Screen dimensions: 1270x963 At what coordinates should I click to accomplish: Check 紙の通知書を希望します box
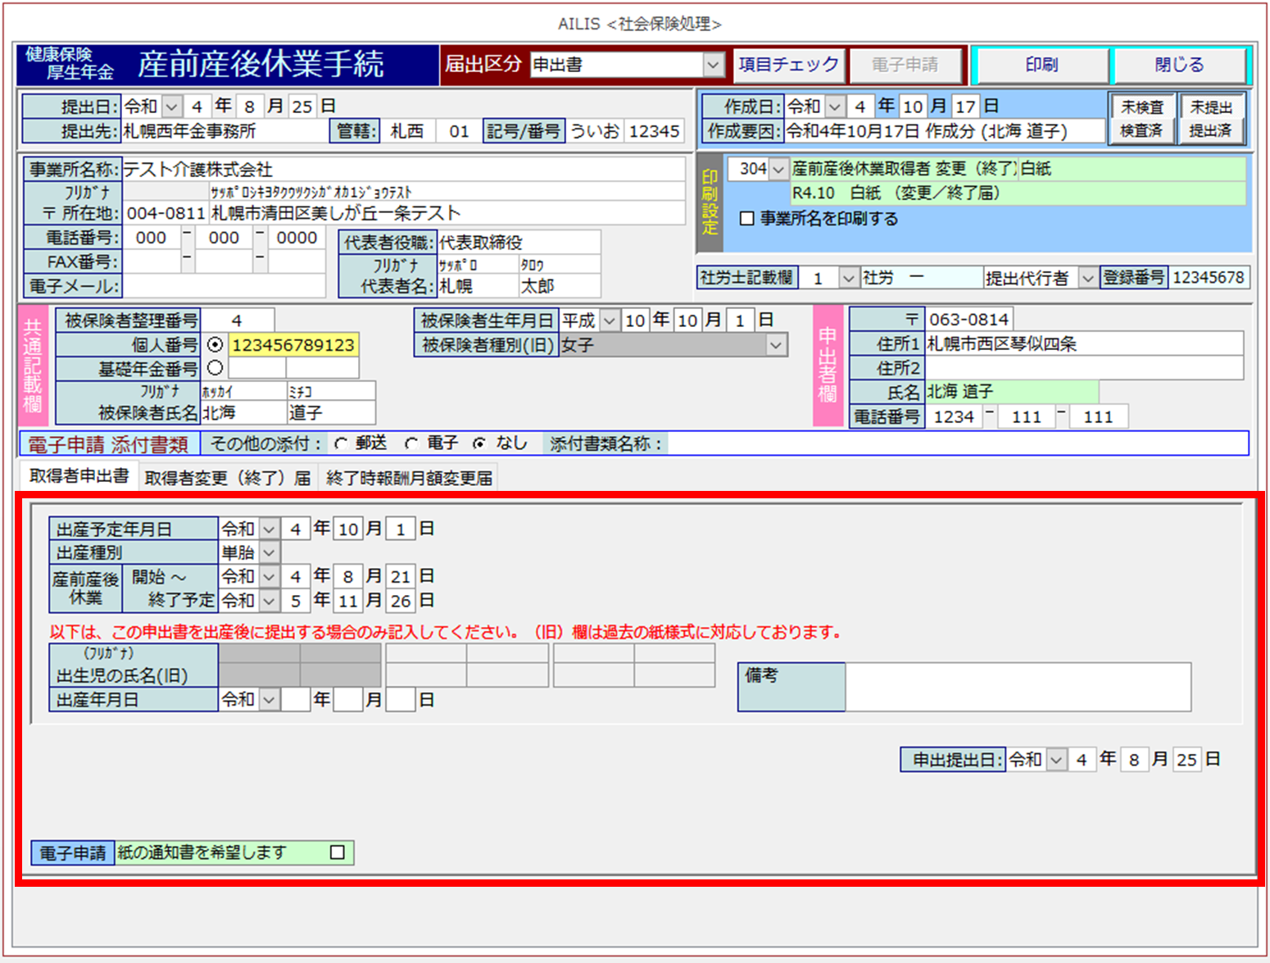[x=337, y=852]
